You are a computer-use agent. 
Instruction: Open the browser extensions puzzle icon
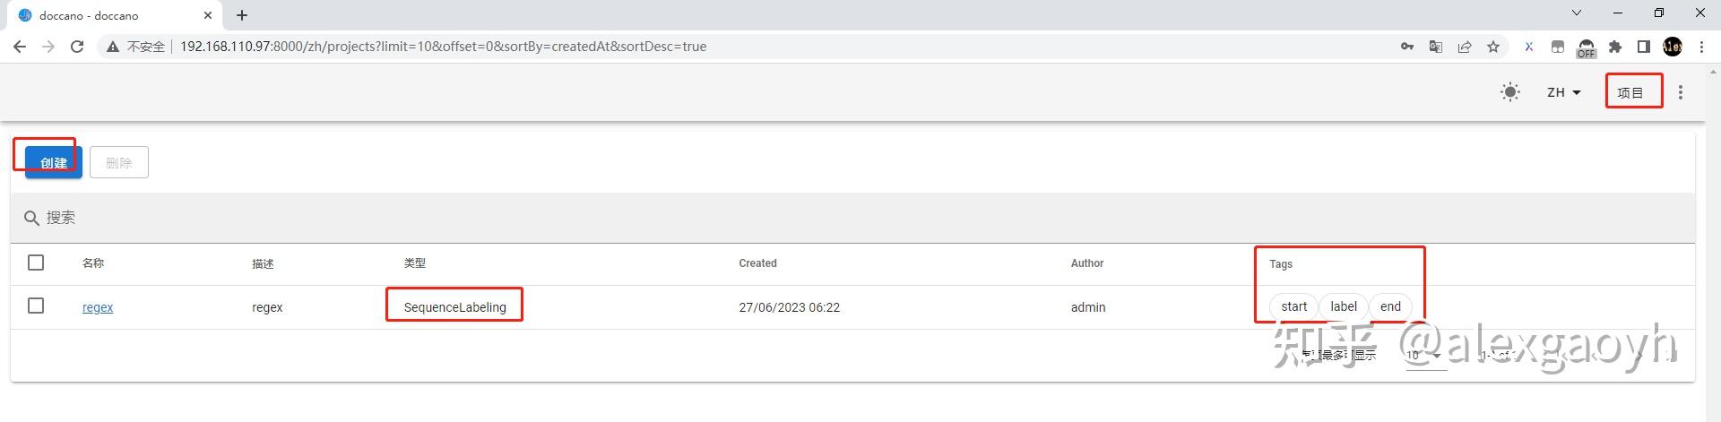[x=1615, y=47]
